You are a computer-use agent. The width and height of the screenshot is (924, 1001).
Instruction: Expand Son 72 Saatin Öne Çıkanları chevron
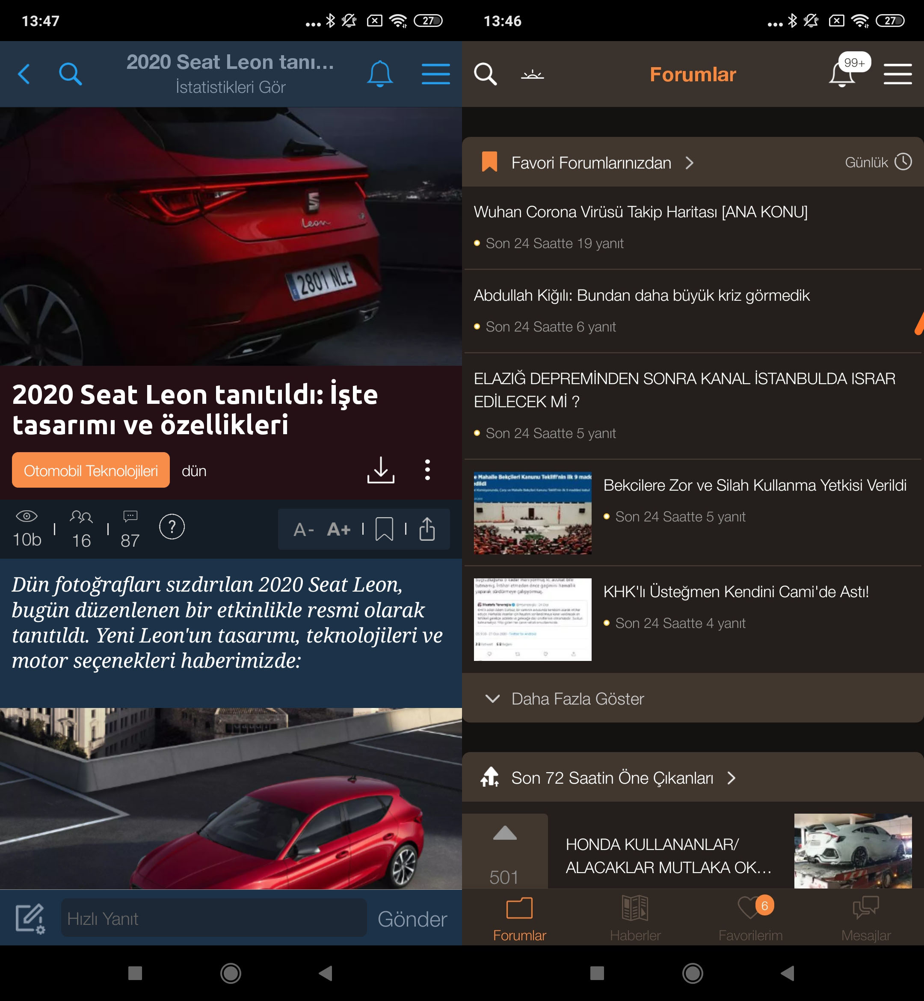[x=731, y=778]
